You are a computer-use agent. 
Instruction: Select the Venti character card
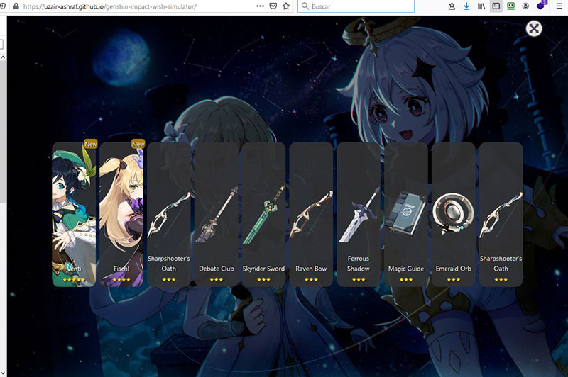(x=74, y=214)
